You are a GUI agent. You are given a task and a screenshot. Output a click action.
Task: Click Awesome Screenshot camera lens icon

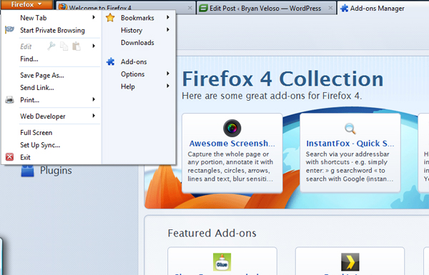[x=232, y=128]
